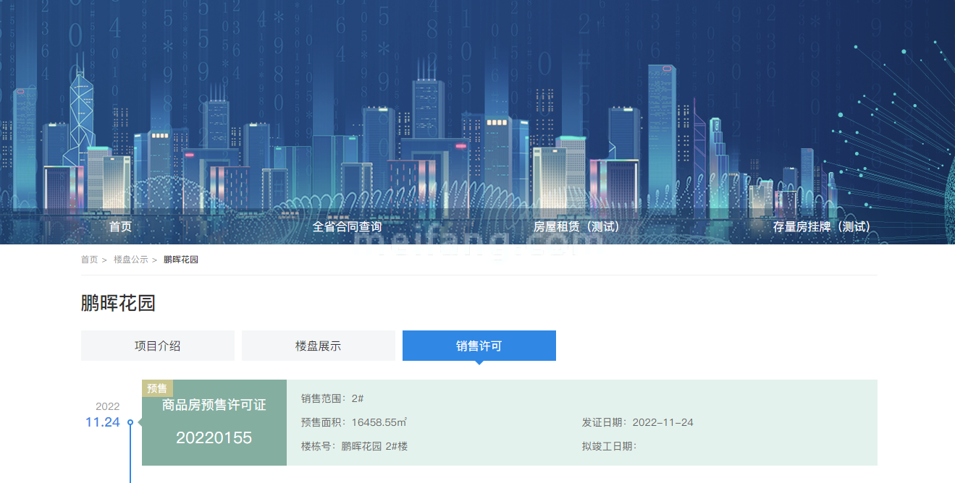Click permit number 20220155
This screenshot has height=483, width=955.
point(214,437)
